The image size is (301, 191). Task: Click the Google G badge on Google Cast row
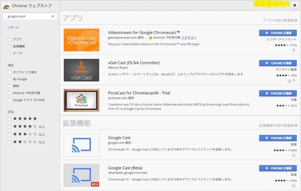pyautogui.click(x=293, y=155)
